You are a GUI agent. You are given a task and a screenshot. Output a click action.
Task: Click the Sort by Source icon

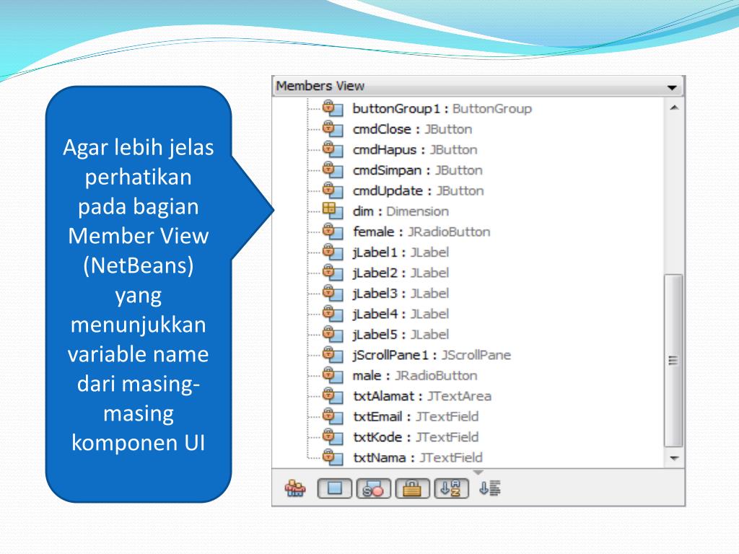point(490,488)
